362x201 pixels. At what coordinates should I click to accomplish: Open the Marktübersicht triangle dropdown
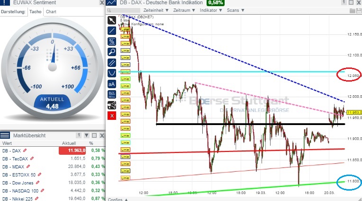(x=87, y=135)
